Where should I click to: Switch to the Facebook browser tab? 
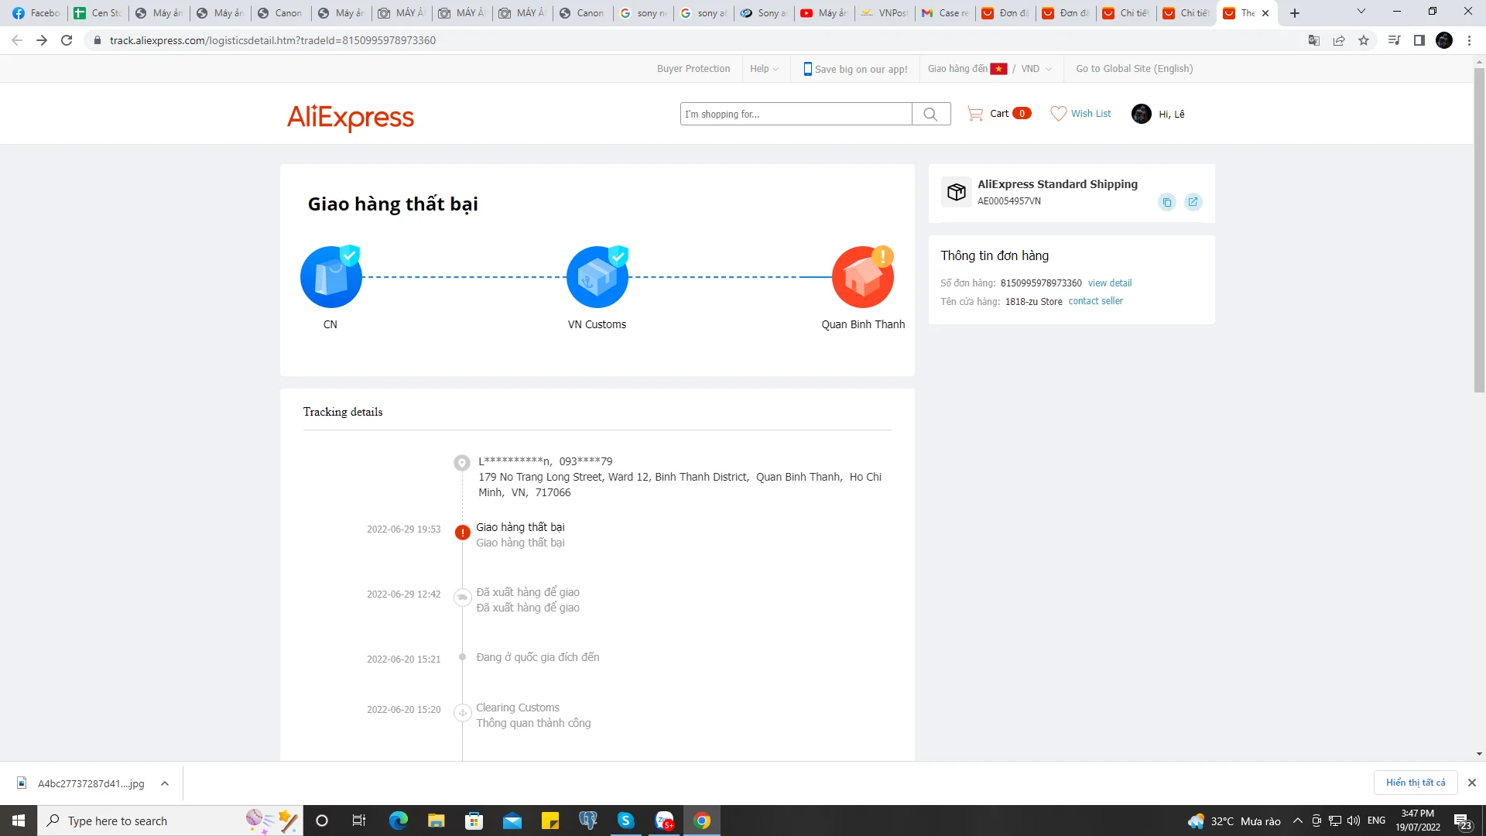coord(36,13)
